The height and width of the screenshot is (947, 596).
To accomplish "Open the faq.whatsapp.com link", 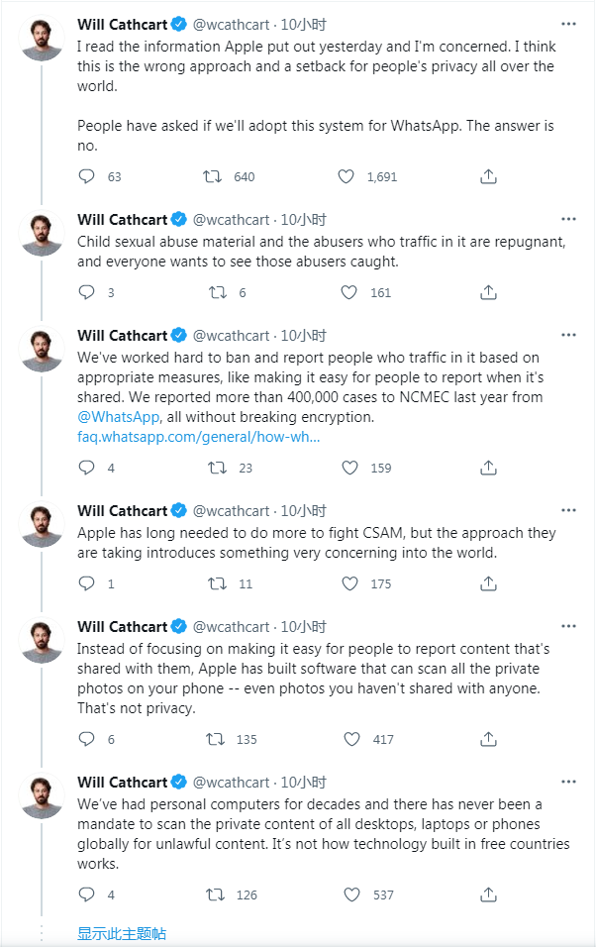I will [x=198, y=437].
